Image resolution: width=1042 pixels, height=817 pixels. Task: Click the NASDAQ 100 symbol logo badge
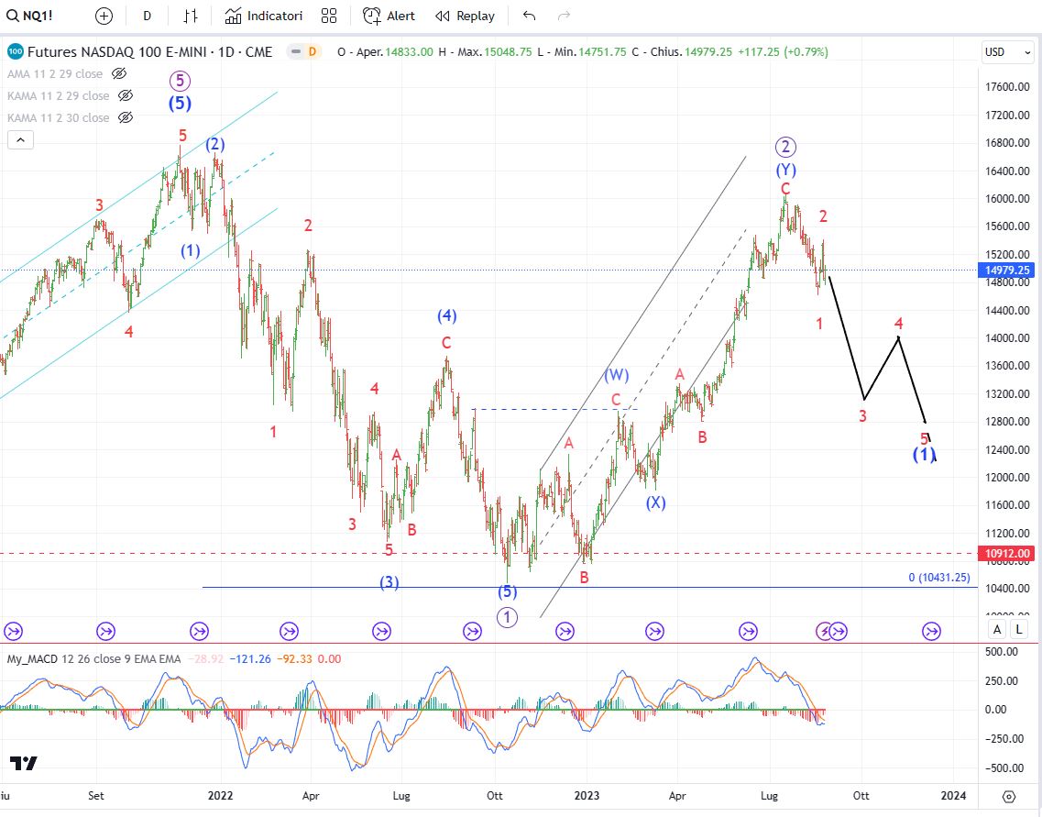pyautogui.click(x=16, y=52)
